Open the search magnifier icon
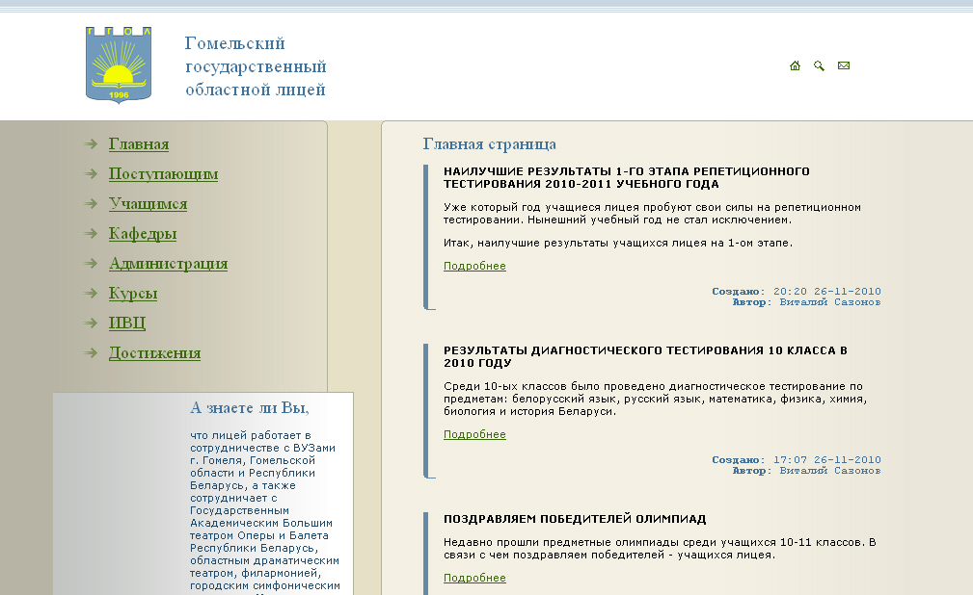973x595 pixels. click(x=819, y=66)
